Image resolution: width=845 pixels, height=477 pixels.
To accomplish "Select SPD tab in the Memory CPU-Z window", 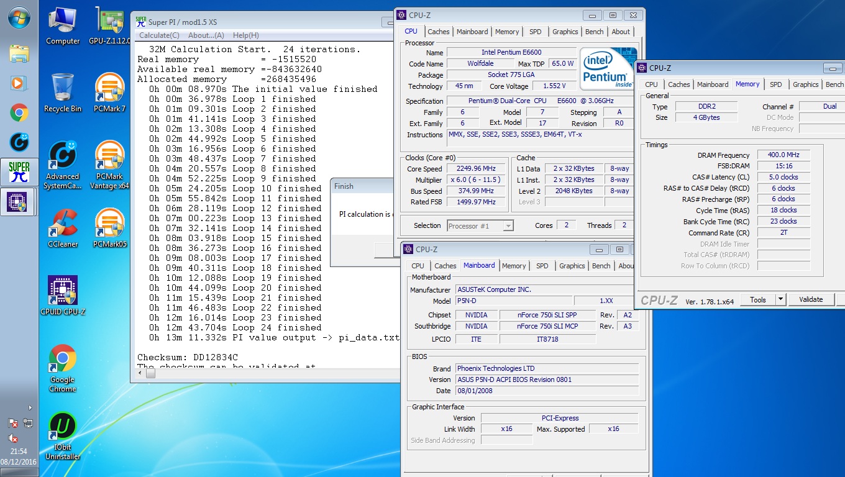I will pos(776,84).
